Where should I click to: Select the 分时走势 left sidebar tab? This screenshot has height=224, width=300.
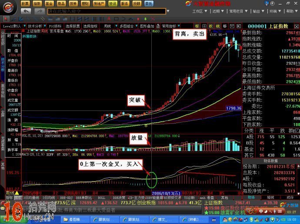(x=3, y=38)
